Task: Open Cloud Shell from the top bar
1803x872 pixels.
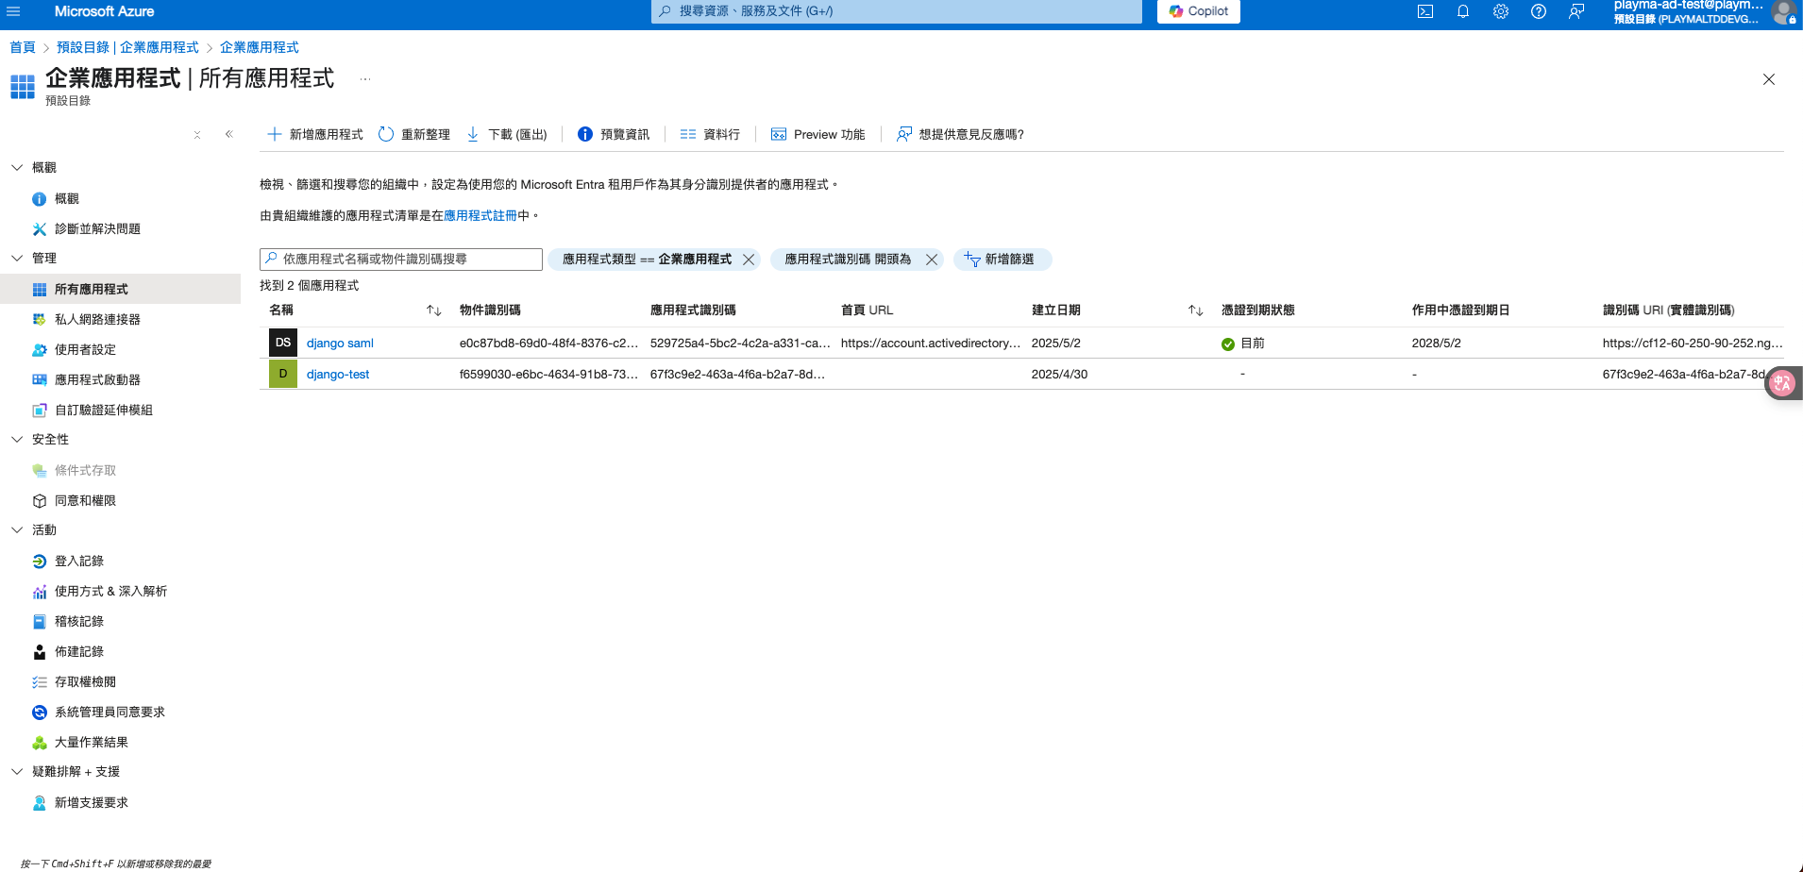Action: tap(1425, 11)
